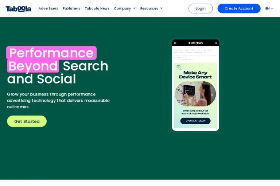Click the Performance Beyond pink highlighted heading
Screen dimensions: 280x186
click(51, 59)
